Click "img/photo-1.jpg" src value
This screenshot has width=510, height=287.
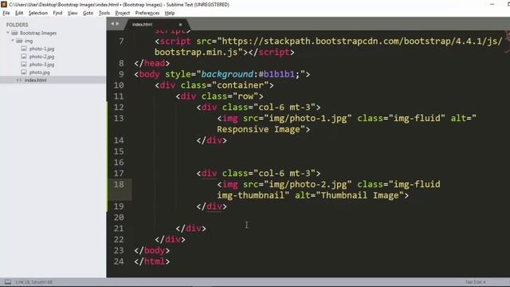(308, 118)
